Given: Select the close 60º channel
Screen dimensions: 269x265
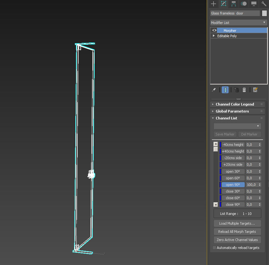Looking at the screenshot, I should click(233, 198).
